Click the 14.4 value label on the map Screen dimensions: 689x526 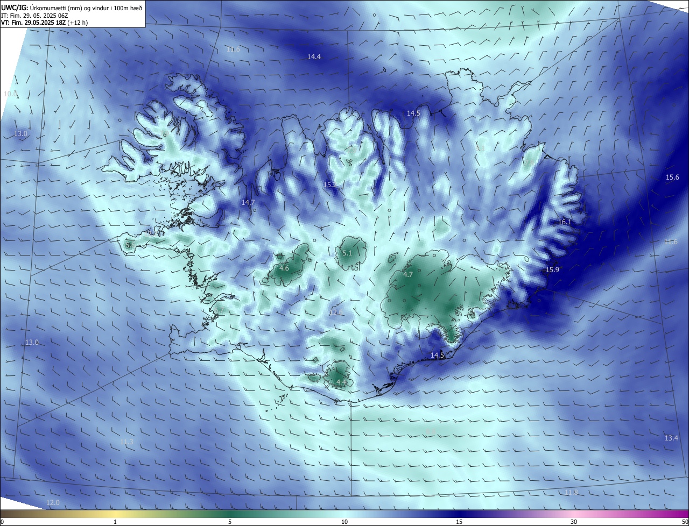(314, 57)
